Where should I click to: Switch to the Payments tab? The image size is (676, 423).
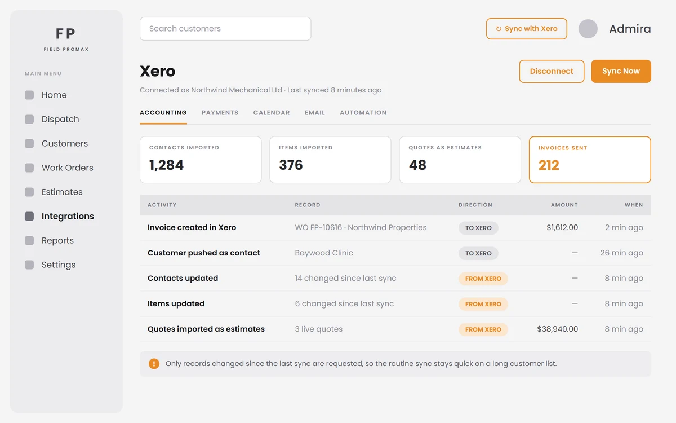(220, 113)
